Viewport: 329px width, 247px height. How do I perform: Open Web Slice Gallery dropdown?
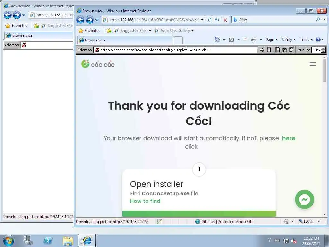174,31
